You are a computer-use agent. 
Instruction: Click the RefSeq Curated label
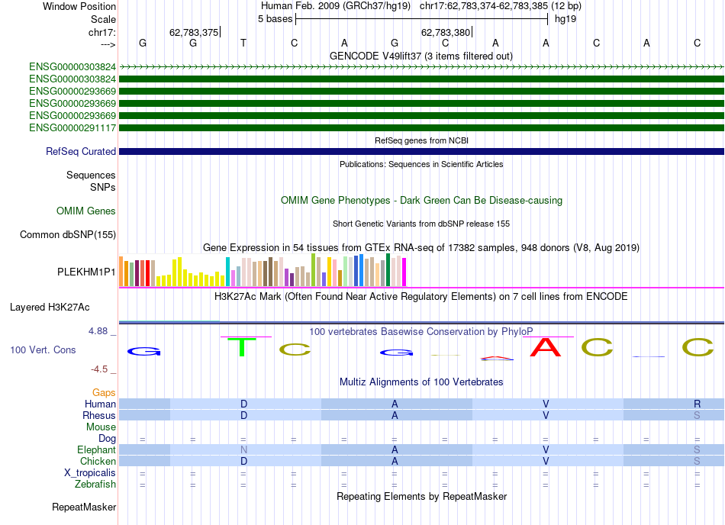pos(80,152)
